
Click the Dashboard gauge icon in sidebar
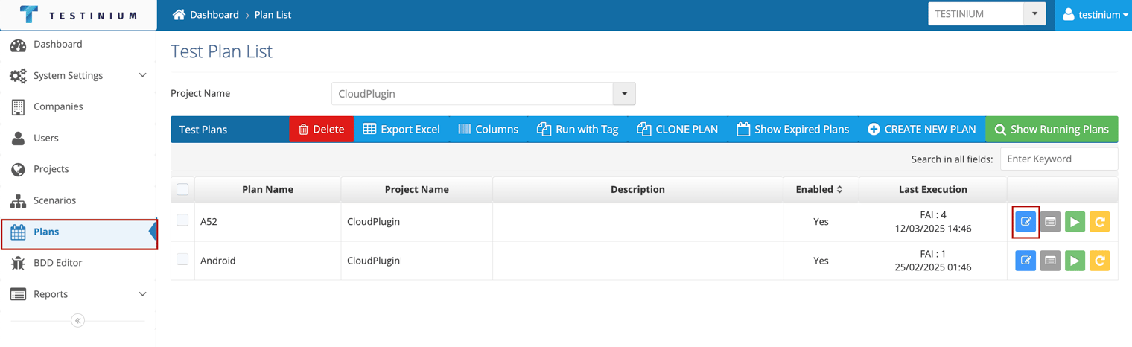[x=18, y=45]
